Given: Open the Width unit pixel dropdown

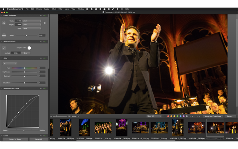Looking at the screenshot, I should (x=32, y=21).
